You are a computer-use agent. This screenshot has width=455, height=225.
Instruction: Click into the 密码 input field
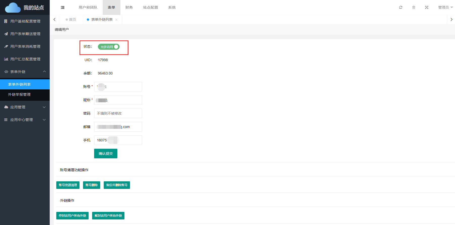point(118,113)
